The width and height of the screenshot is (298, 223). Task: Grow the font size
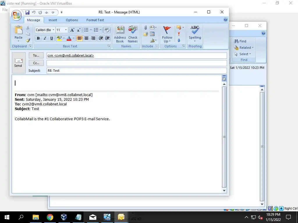tap(72, 30)
